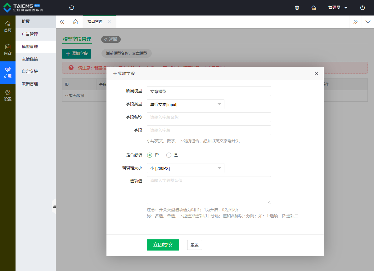Expand the 管理员 user menu
The width and height of the screenshot is (374, 271).
[338, 8]
